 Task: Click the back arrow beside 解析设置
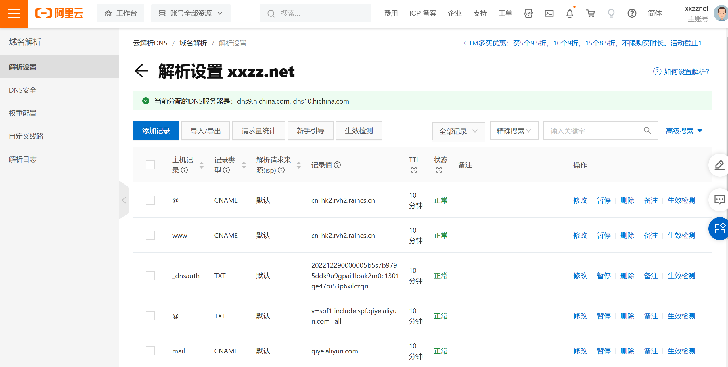click(141, 71)
